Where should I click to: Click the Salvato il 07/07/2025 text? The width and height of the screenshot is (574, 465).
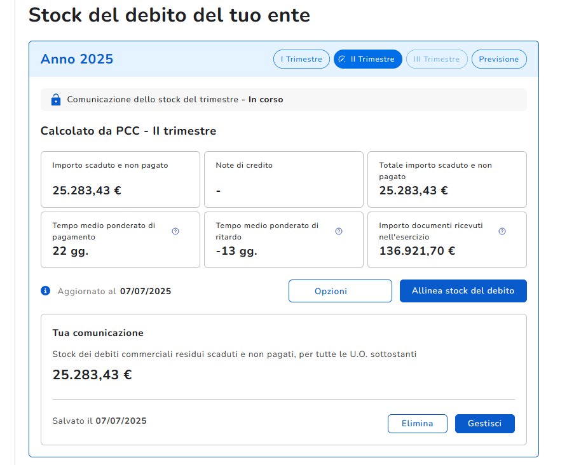point(99,421)
